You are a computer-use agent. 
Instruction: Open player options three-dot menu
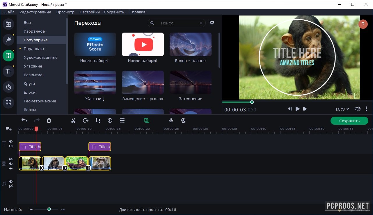click(x=366, y=109)
